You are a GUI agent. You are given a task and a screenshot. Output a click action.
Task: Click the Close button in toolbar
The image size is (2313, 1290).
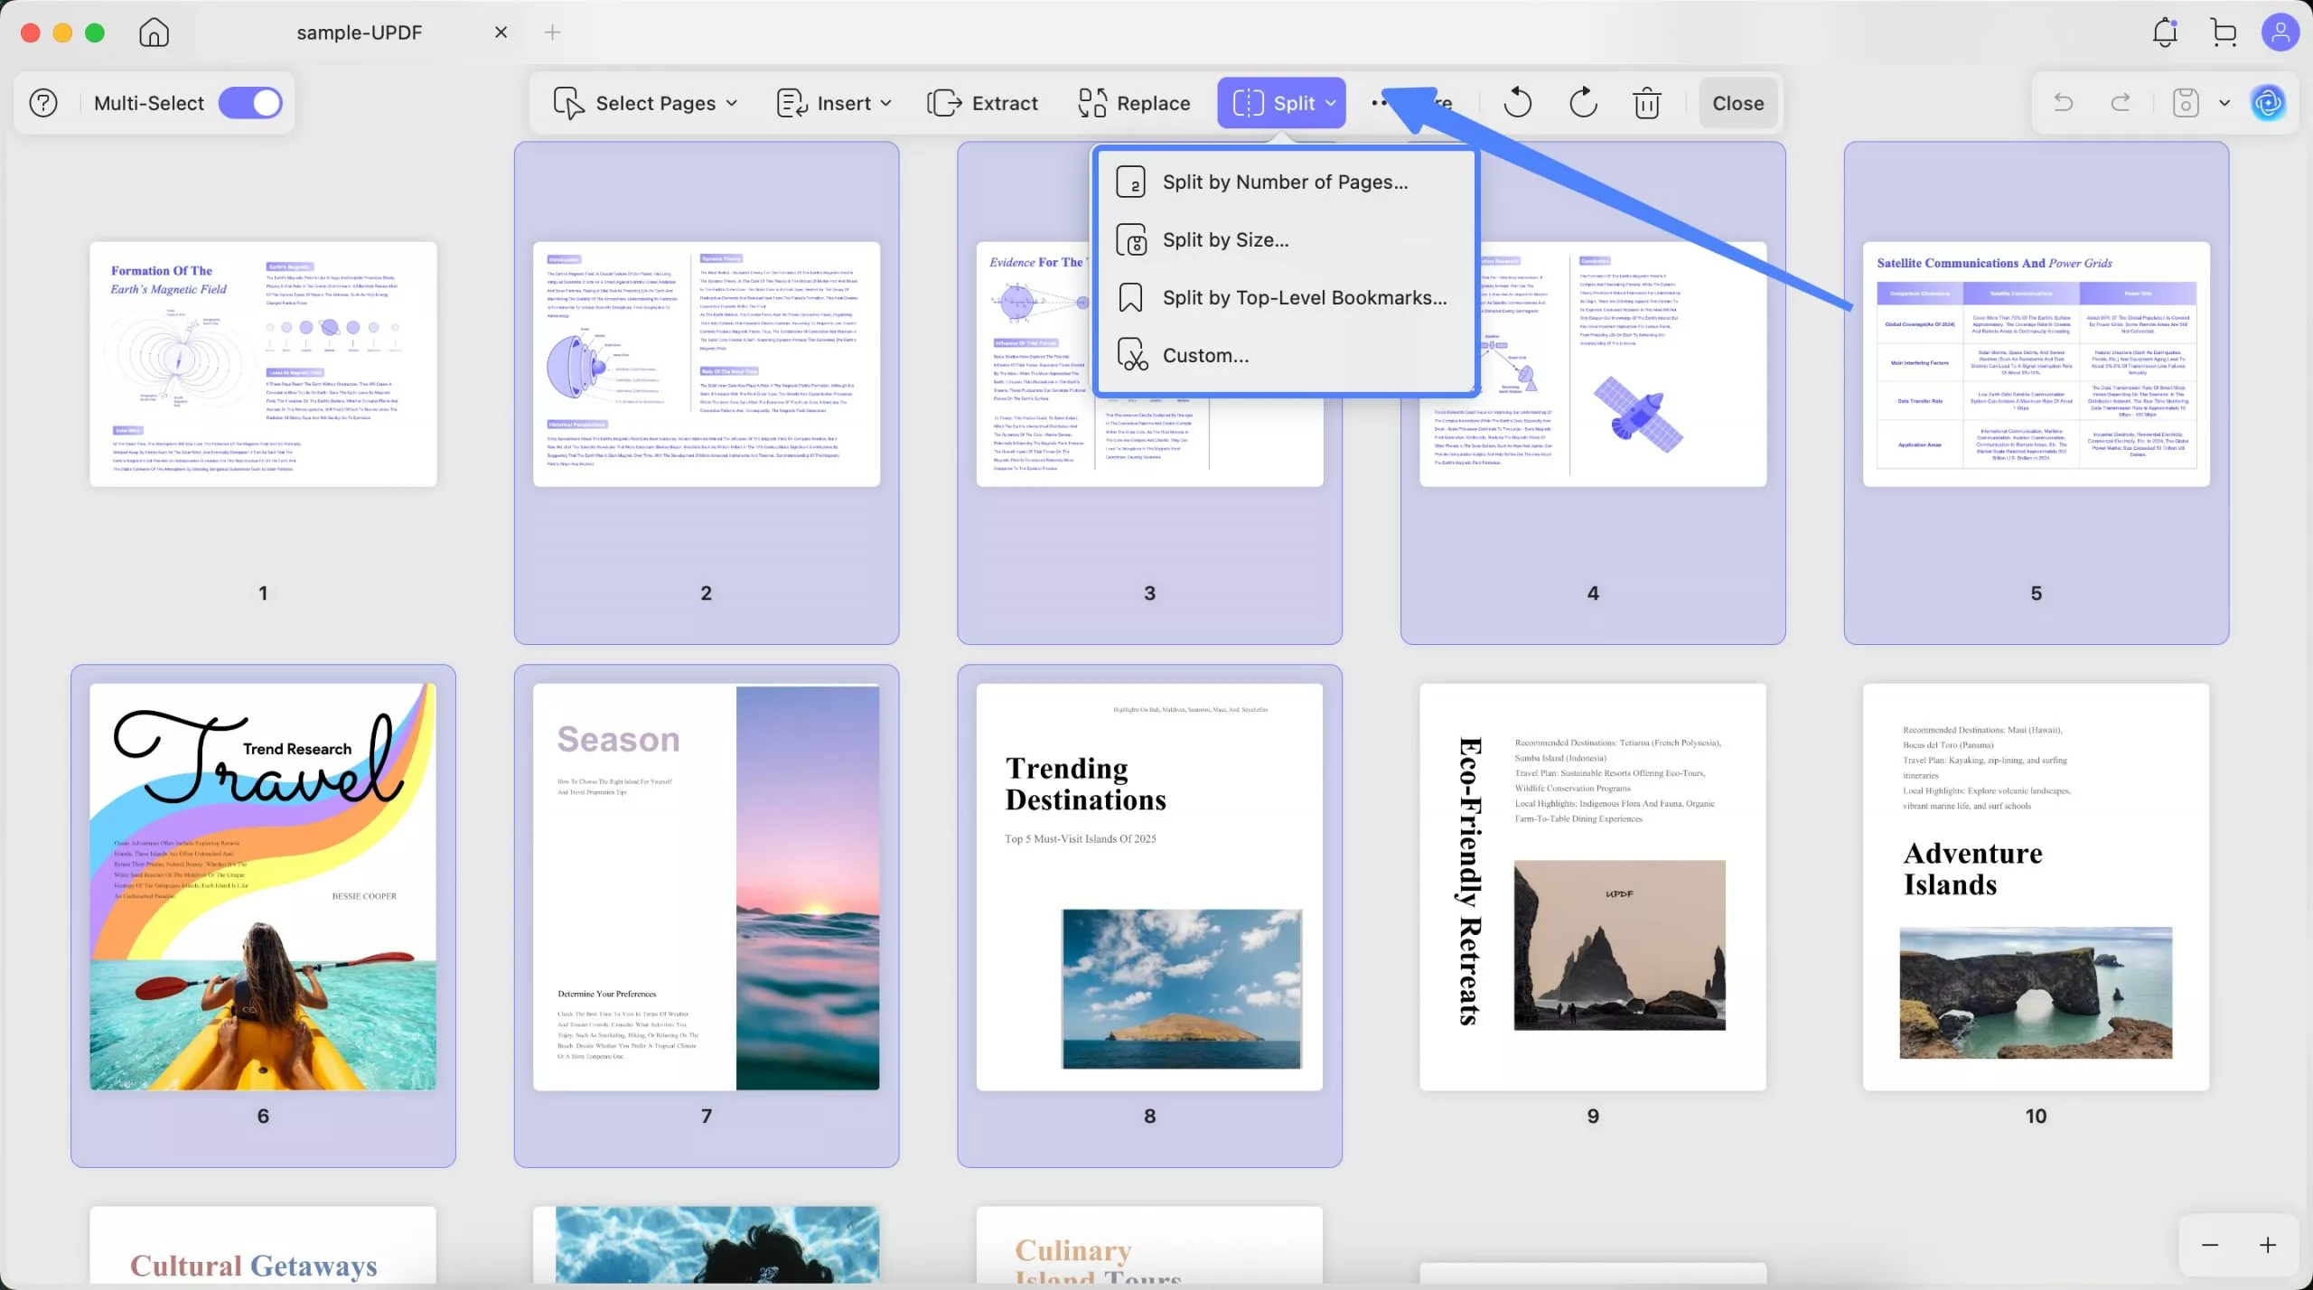coord(1737,103)
